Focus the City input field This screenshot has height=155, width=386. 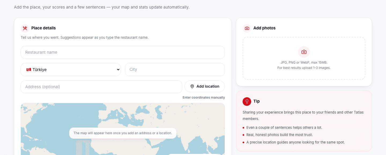175,69
